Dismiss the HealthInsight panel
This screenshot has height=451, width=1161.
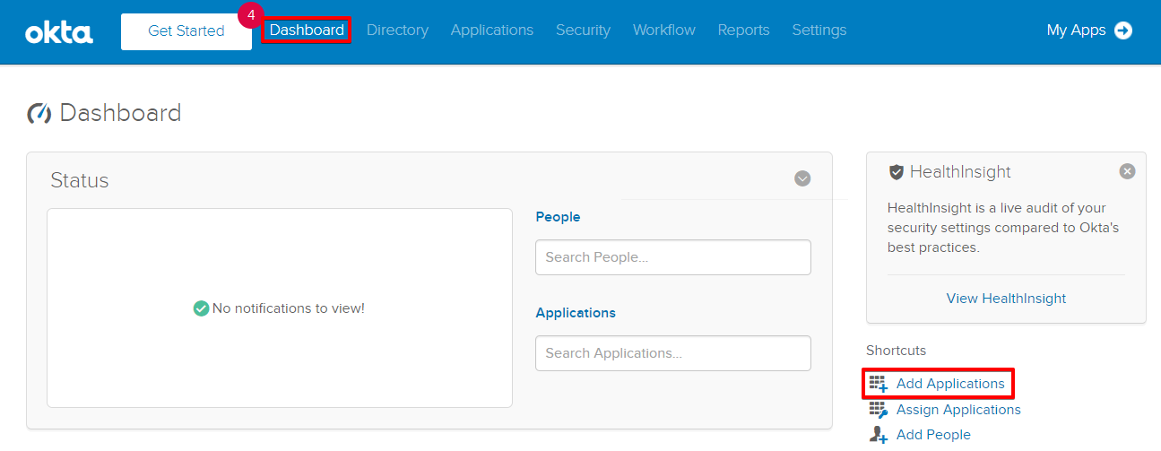pyautogui.click(x=1127, y=171)
